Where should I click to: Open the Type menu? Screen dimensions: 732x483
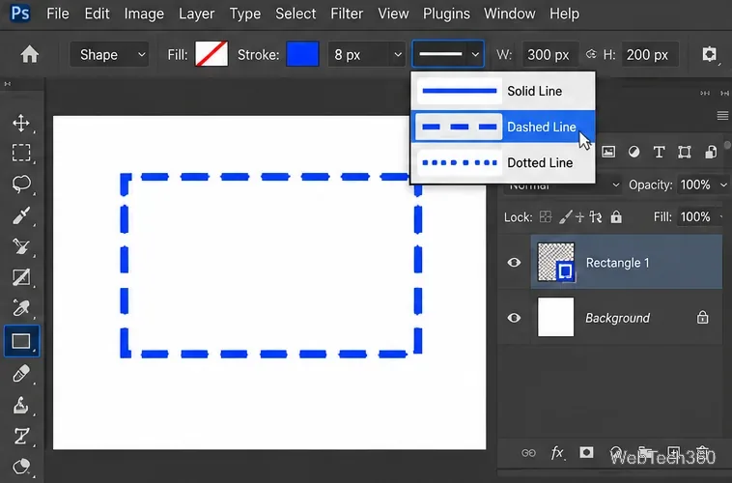[245, 14]
